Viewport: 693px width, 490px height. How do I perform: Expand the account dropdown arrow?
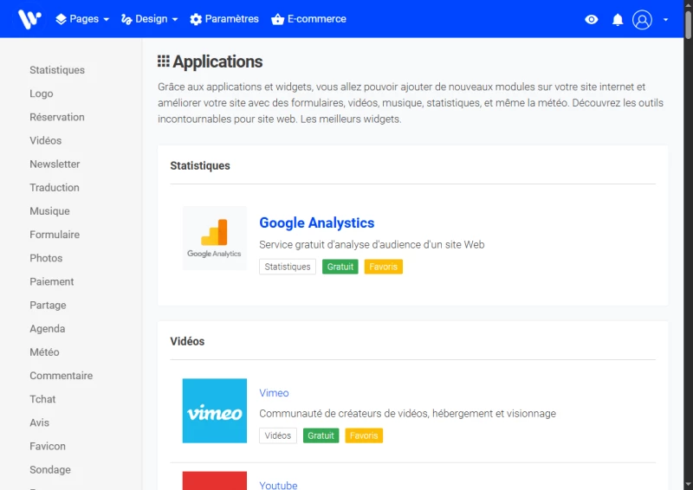[665, 19]
